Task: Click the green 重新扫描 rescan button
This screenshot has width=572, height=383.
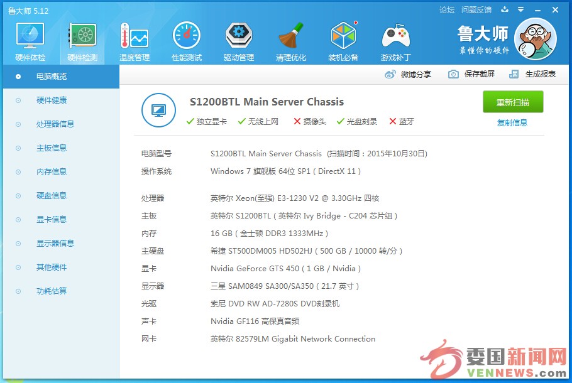Action: (513, 102)
